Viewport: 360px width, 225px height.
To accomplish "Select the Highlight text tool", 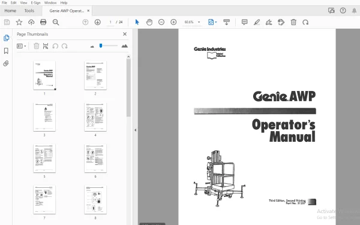I will [x=257, y=22].
